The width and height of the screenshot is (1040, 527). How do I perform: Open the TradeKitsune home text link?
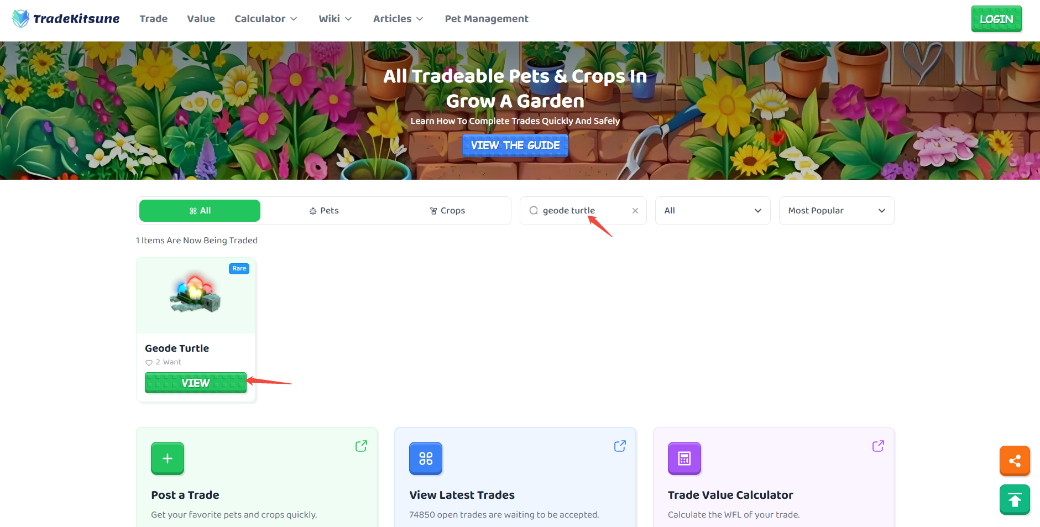tap(76, 19)
